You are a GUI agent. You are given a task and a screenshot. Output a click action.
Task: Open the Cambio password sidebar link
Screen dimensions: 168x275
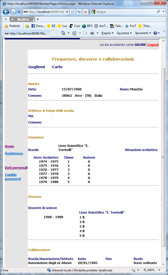click(13, 177)
